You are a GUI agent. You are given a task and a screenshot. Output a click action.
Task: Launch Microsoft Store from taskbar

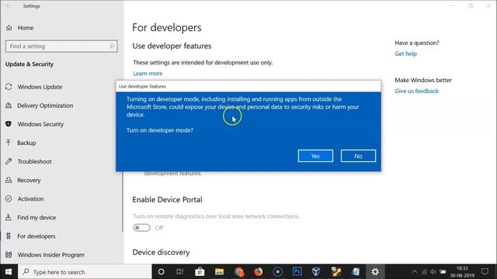[200, 272]
